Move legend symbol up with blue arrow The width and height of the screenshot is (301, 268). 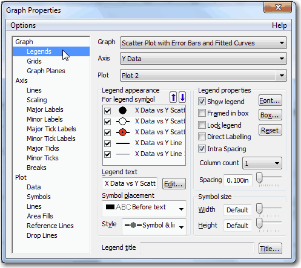[x=173, y=97]
